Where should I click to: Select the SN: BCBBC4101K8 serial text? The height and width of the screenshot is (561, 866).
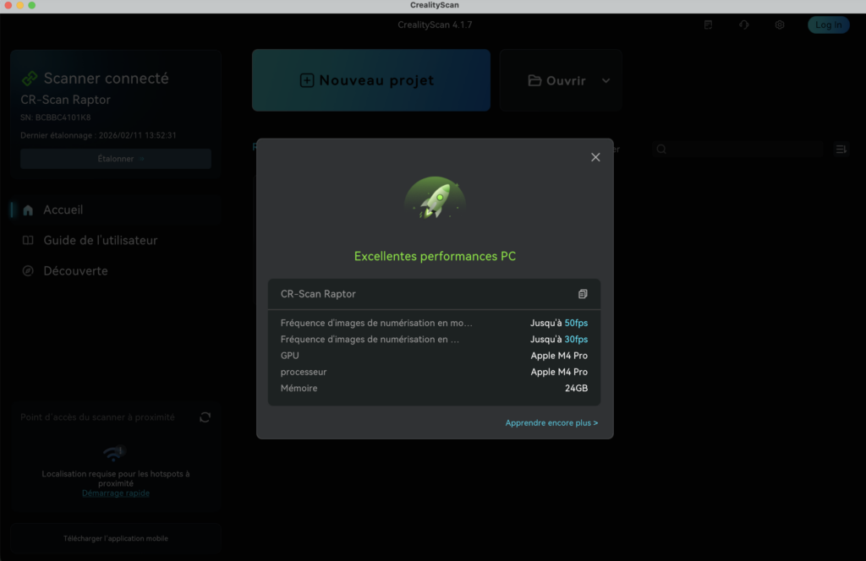(x=56, y=117)
